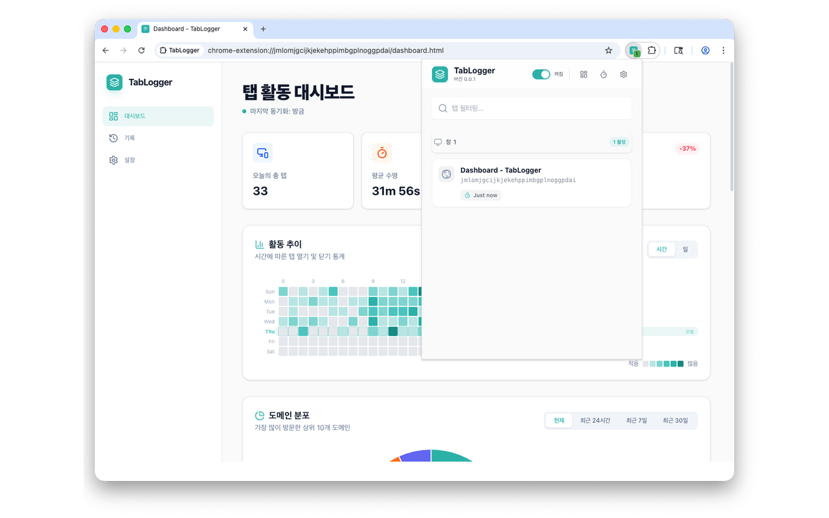Click the 탭 필터링 search field
The height and width of the screenshot is (518, 829).
(x=531, y=108)
